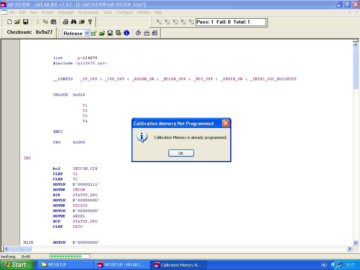The image size is (360, 270).
Task: Click Calibration Memory taskbar button
Action: pos(178,265)
